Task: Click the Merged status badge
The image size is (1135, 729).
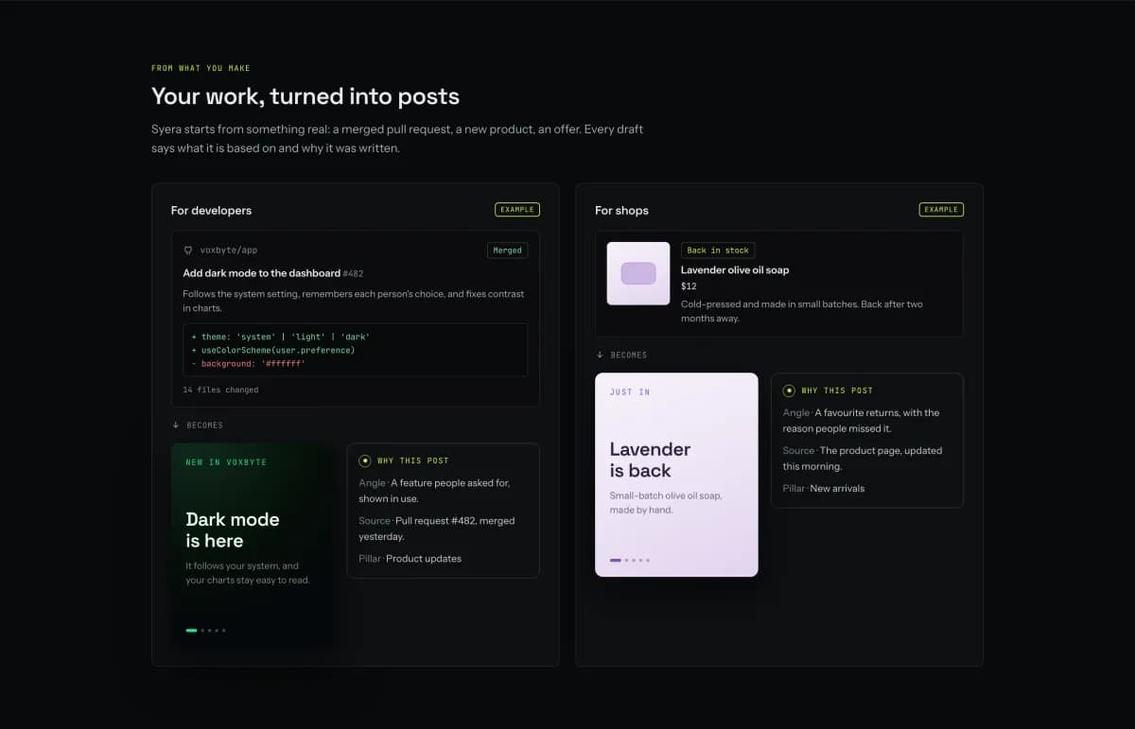Action: pyautogui.click(x=508, y=251)
